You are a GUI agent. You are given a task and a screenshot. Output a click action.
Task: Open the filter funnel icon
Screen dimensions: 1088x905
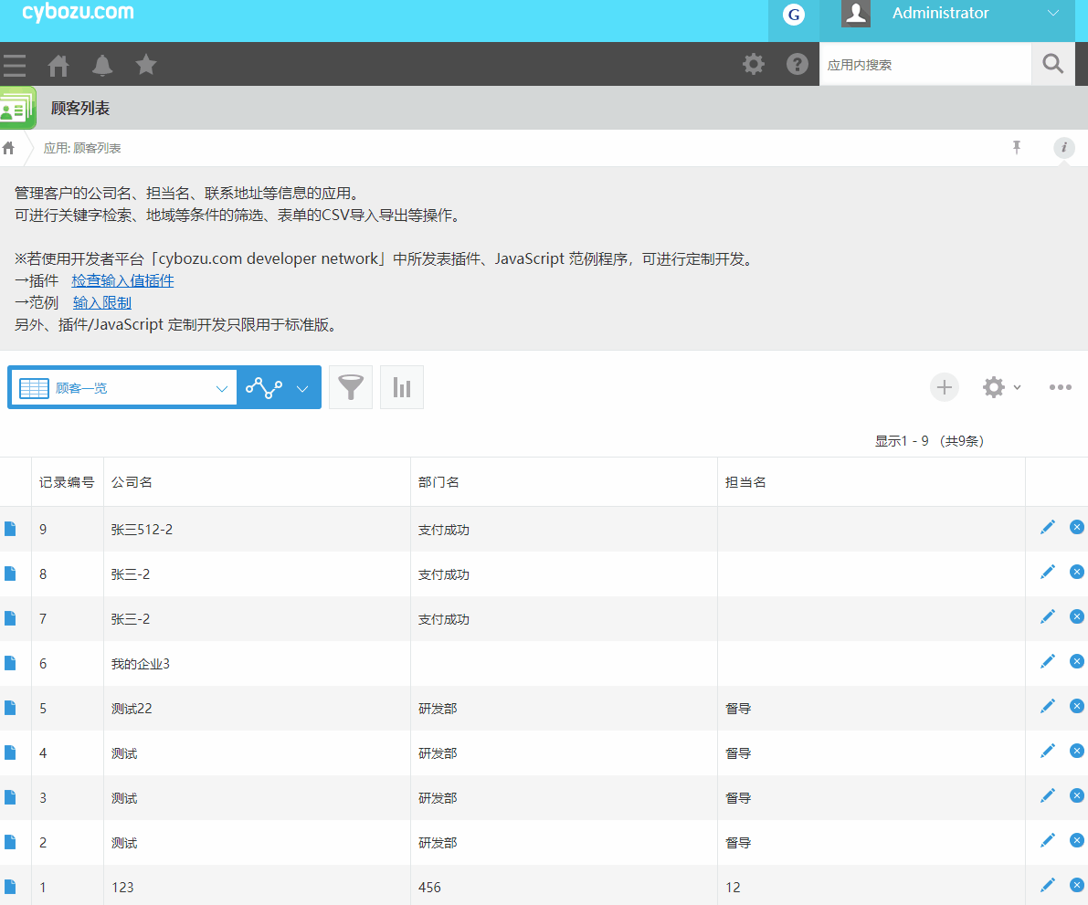click(x=351, y=387)
